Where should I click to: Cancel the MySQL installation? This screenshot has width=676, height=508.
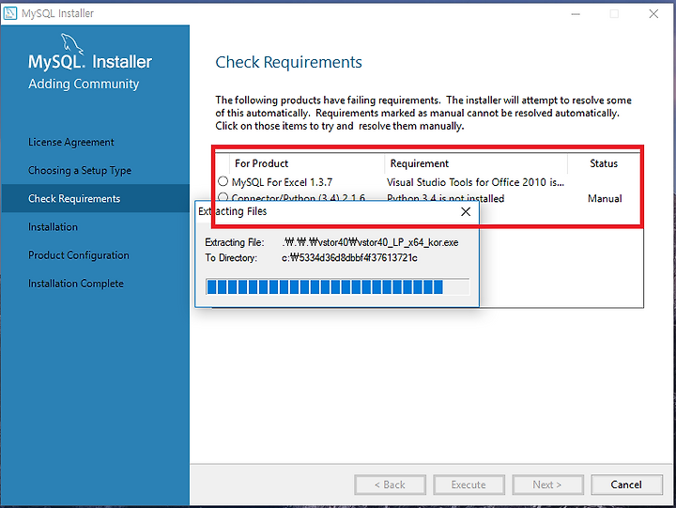click(x=626, y=485)
